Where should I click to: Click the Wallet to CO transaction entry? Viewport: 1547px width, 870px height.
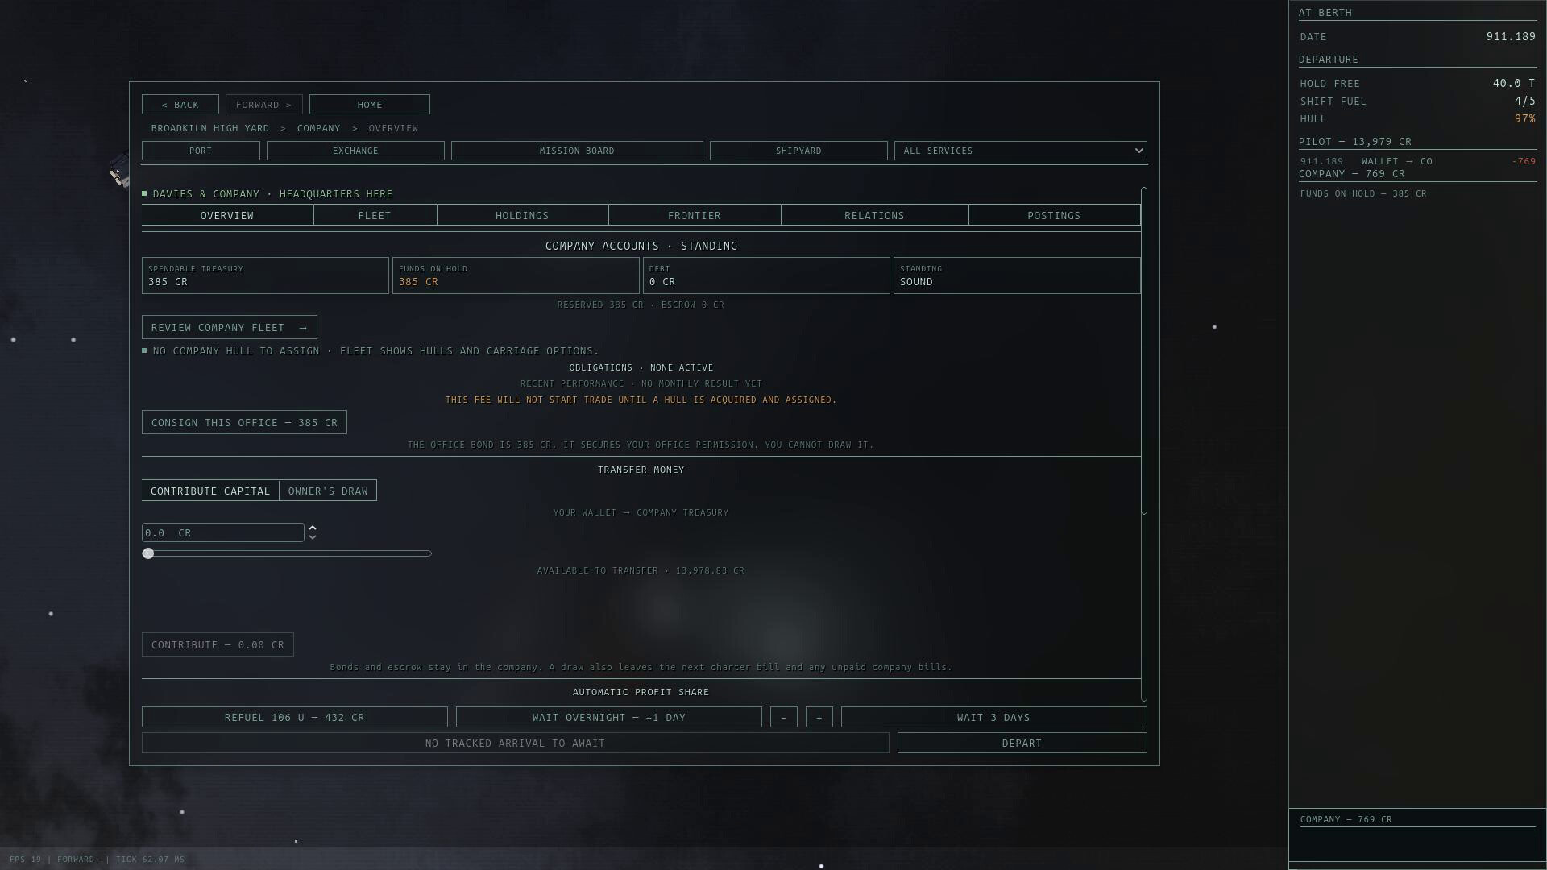pos(1418,161)
